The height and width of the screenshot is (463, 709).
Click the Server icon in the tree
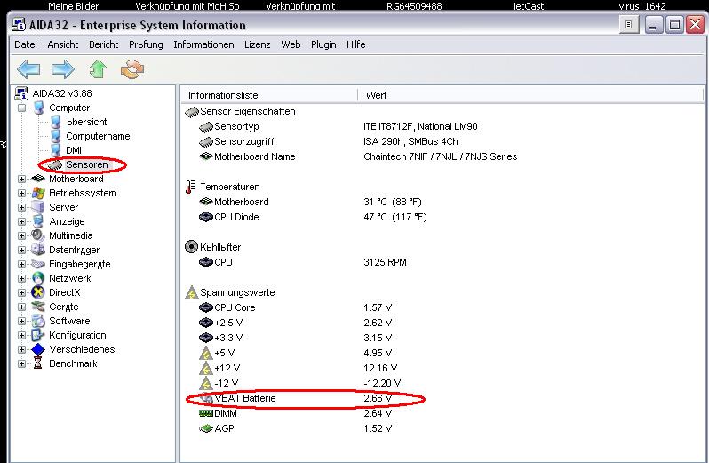[x=38, y=207]
